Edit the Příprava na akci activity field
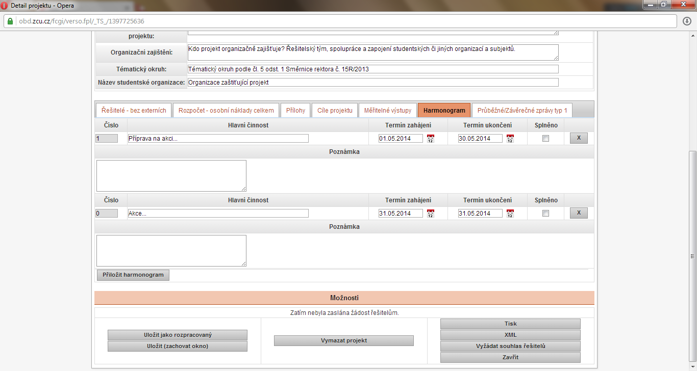 218,138
